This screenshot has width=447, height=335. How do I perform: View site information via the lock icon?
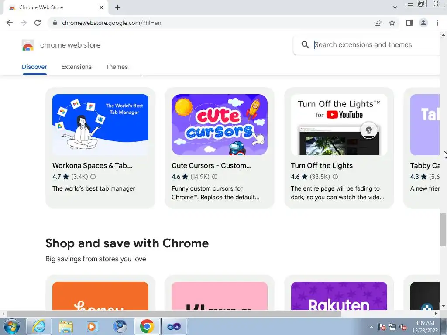tap(55, 23)
